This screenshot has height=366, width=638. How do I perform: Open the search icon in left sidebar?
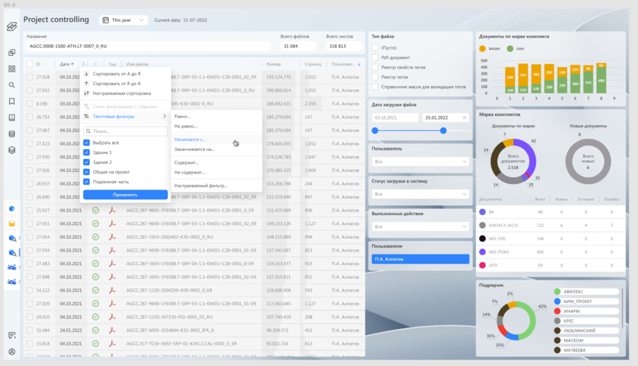pos(12,85)
